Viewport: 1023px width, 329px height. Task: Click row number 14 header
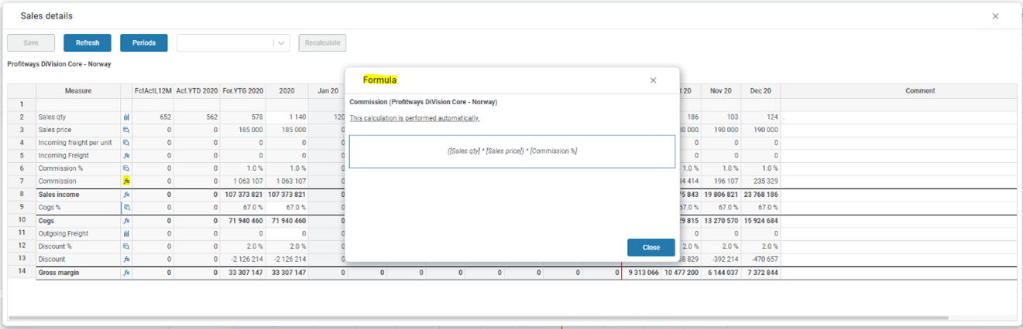(22, 273)
